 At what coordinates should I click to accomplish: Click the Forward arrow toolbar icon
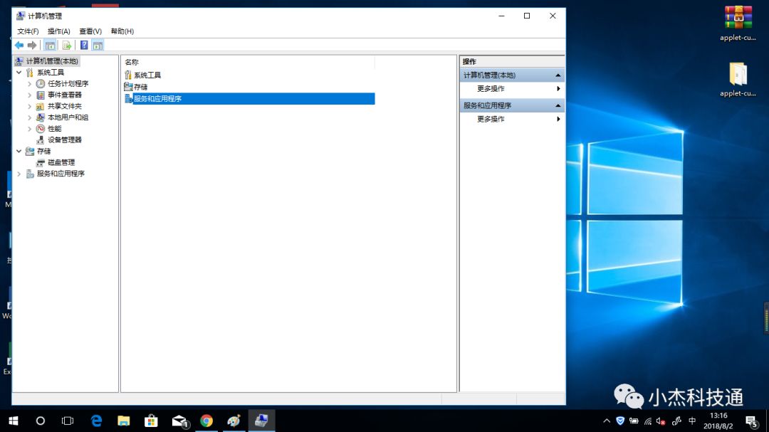pos(32,45)
